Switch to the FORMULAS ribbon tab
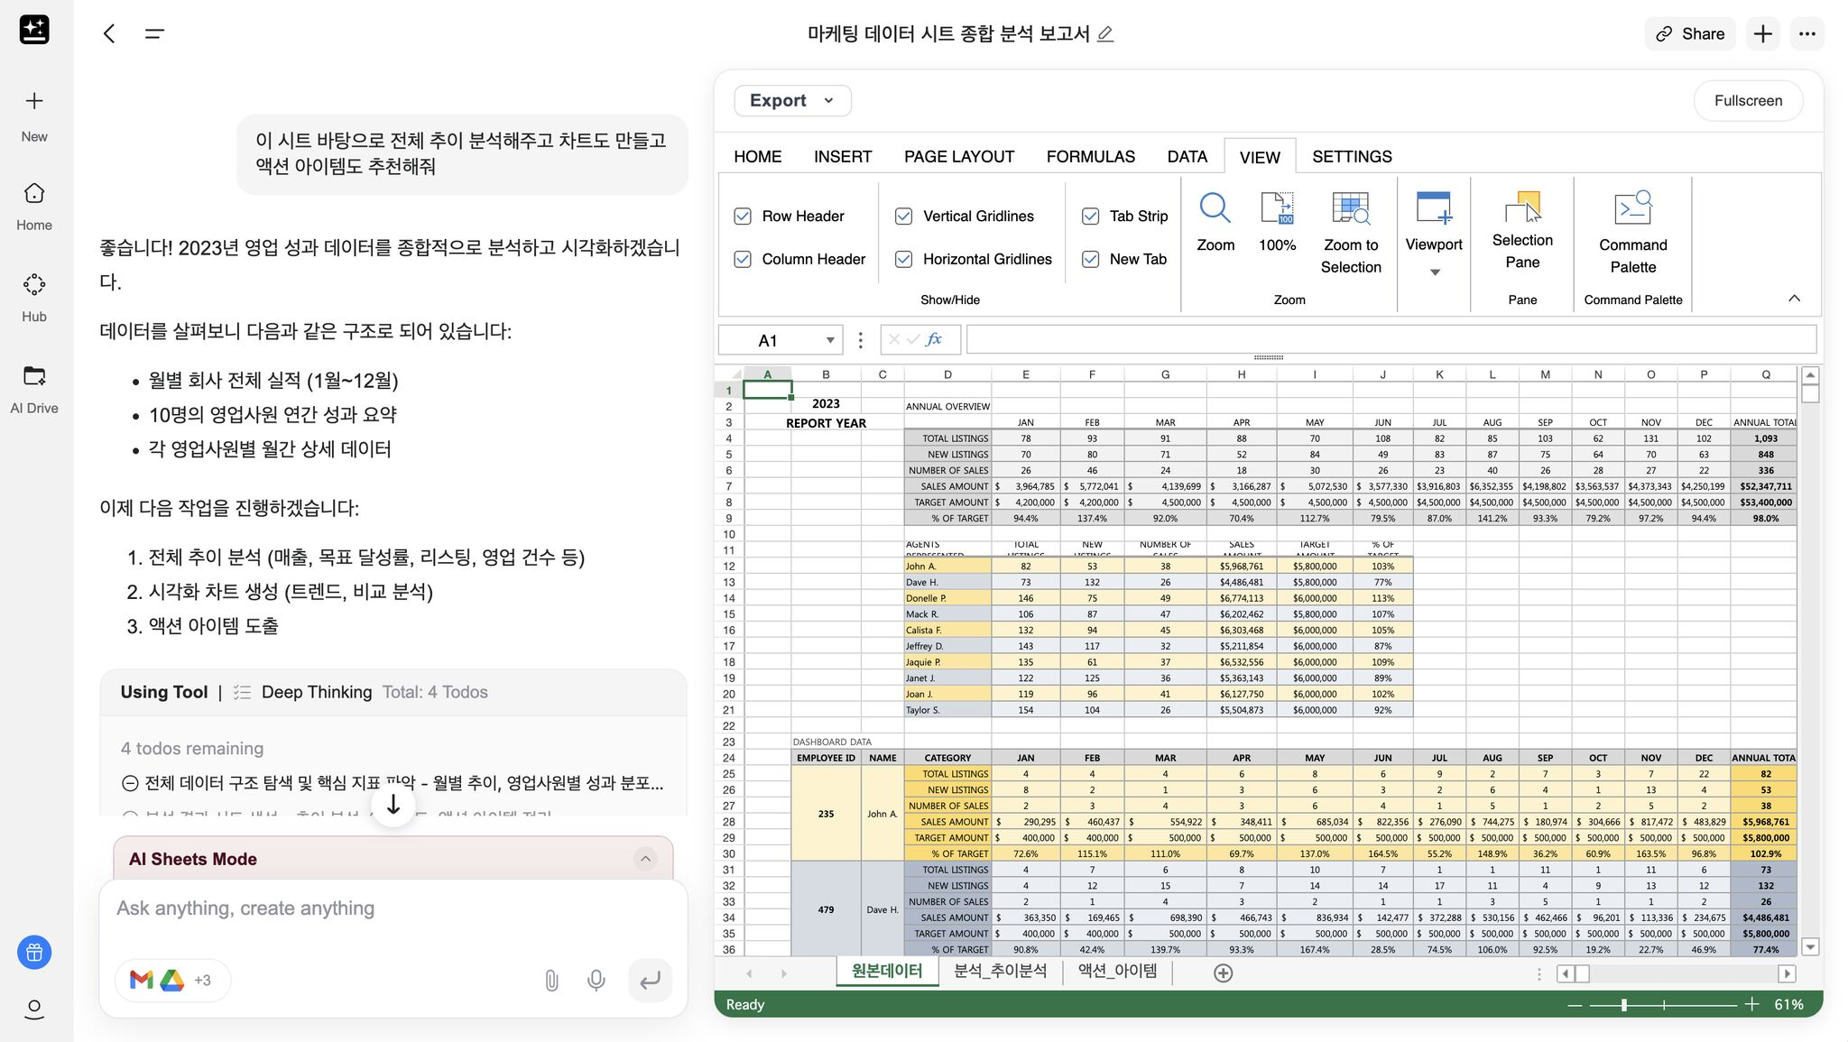 tap(1090, 155)
